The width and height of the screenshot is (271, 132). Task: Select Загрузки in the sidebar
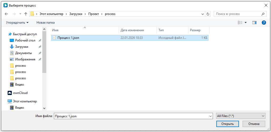tap(22, 47)
